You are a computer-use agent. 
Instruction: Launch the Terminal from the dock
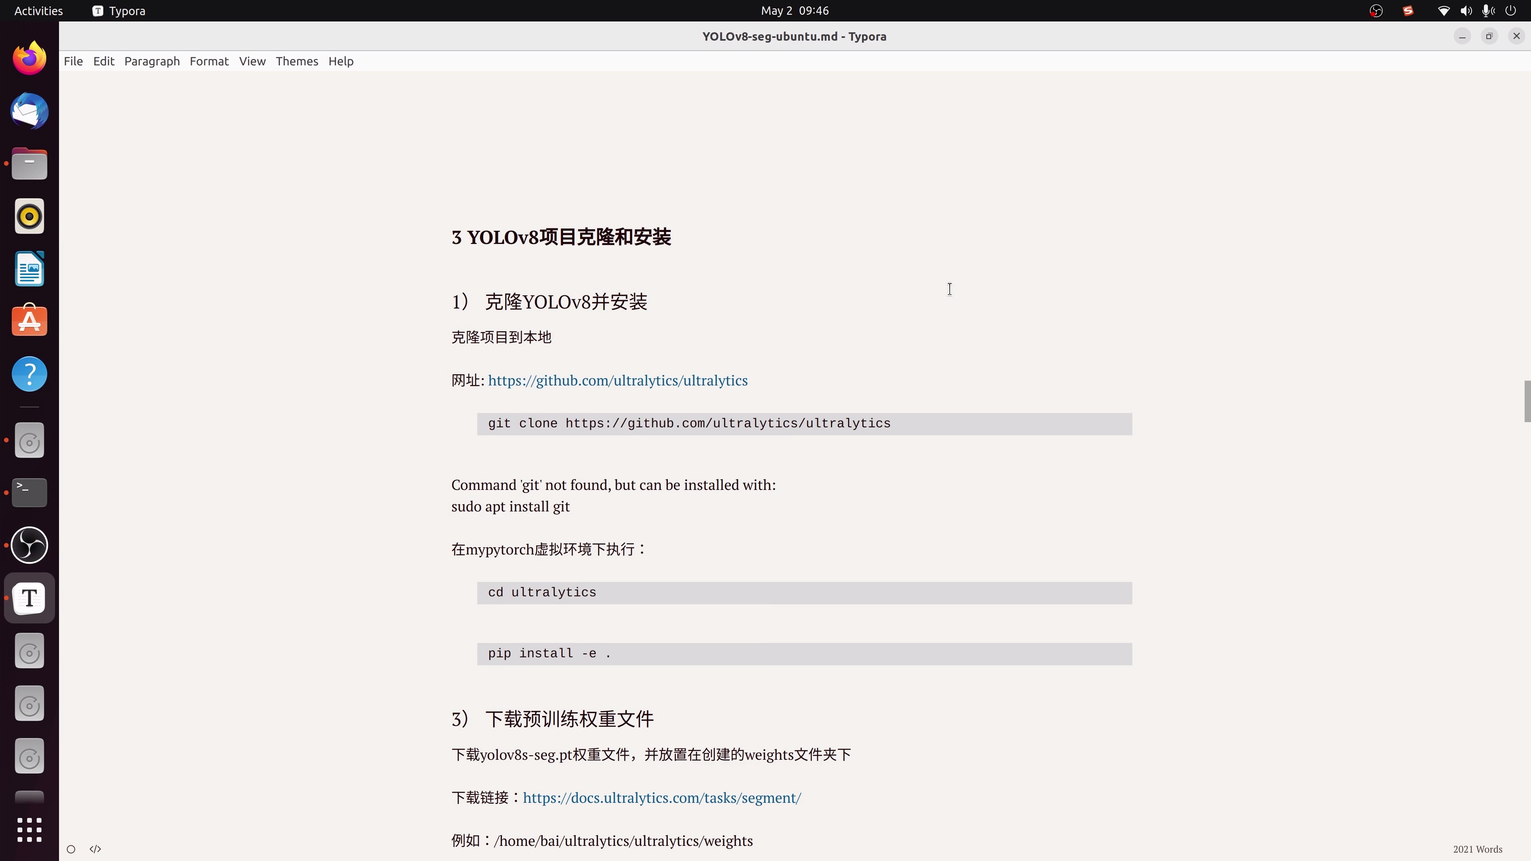[29, 492]
